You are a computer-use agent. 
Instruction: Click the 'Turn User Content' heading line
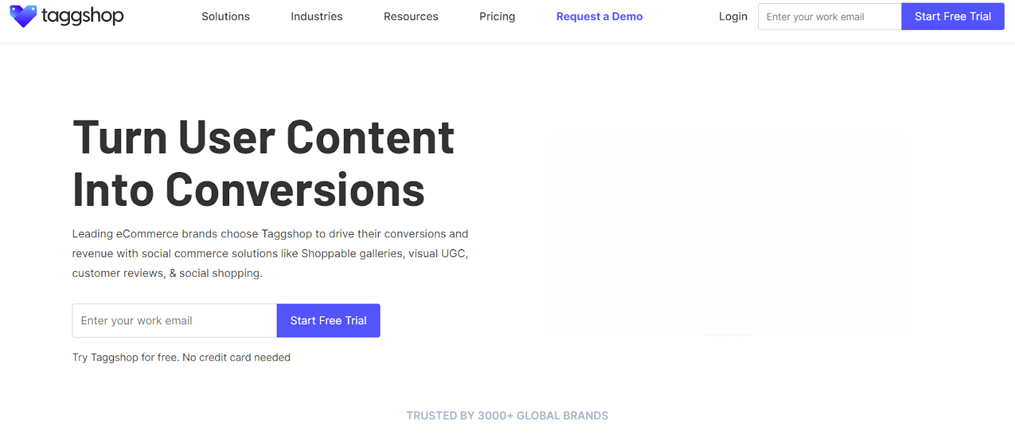(x=263, y=138)
